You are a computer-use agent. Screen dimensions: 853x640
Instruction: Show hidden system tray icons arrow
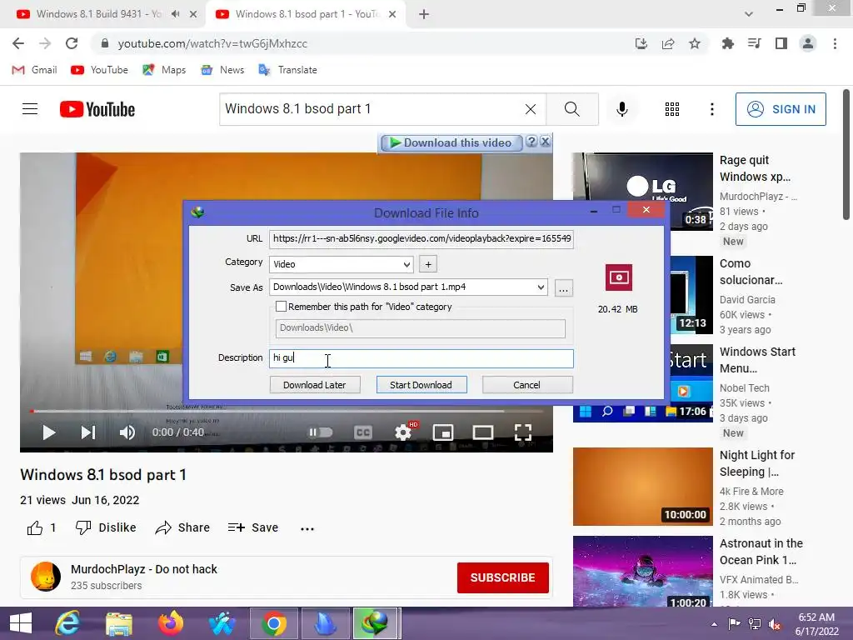(x=714, y=624)
